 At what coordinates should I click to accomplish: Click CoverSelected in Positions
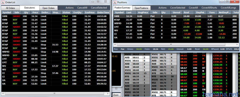[177, 8]
